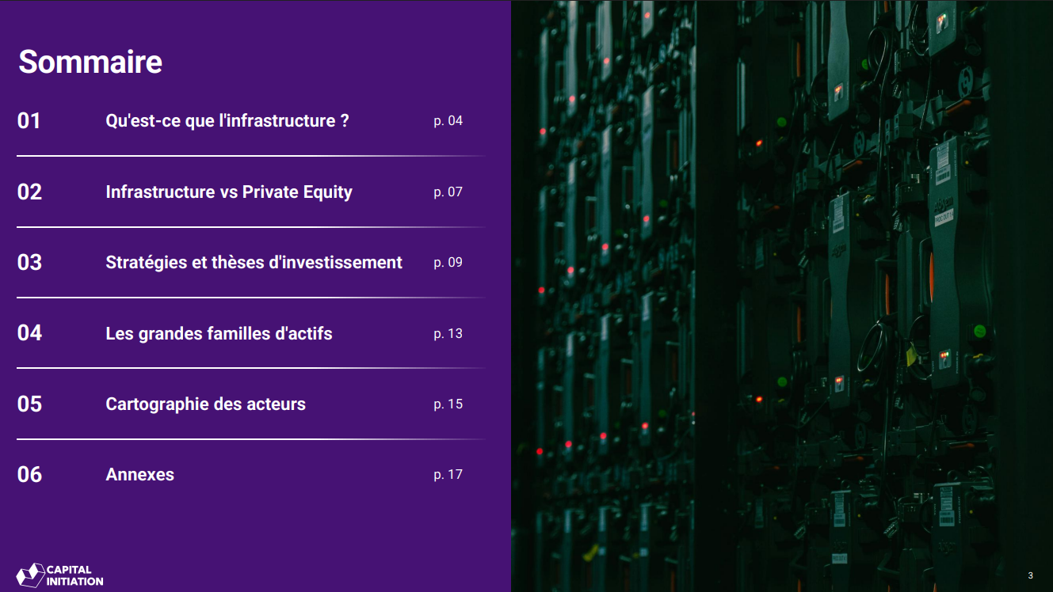Click the Capital Initiation logo

59,575
